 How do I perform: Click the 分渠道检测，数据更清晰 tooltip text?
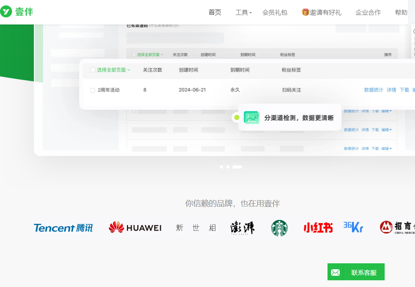pyautogui.click(x=299, y=118)
